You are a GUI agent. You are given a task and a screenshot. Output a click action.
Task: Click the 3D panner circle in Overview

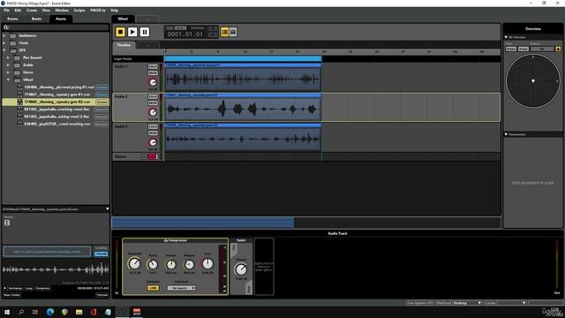click(533, 81)
